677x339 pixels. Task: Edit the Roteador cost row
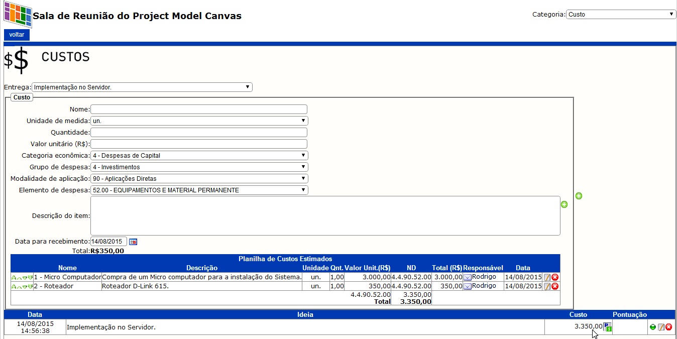point(547,286)
